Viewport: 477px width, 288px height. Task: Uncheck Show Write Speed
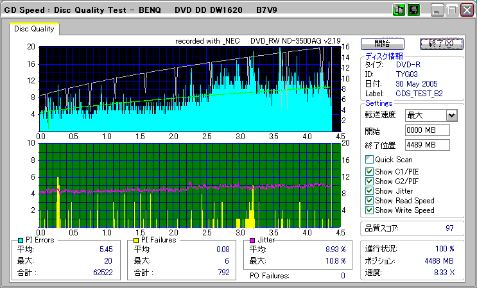point(369,210)
